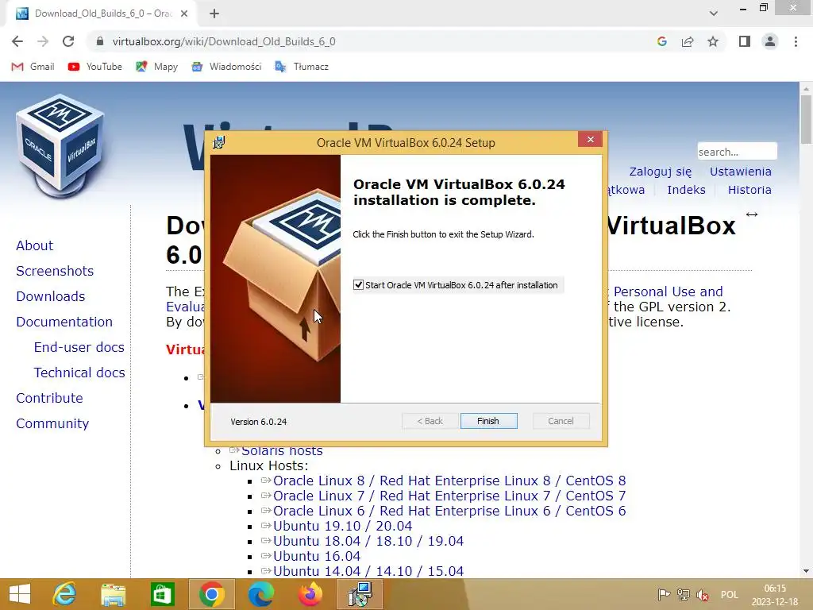Viewport: 813px width, 610px height.
Task: Click the address bar URL
Action: tap(224, 41)
